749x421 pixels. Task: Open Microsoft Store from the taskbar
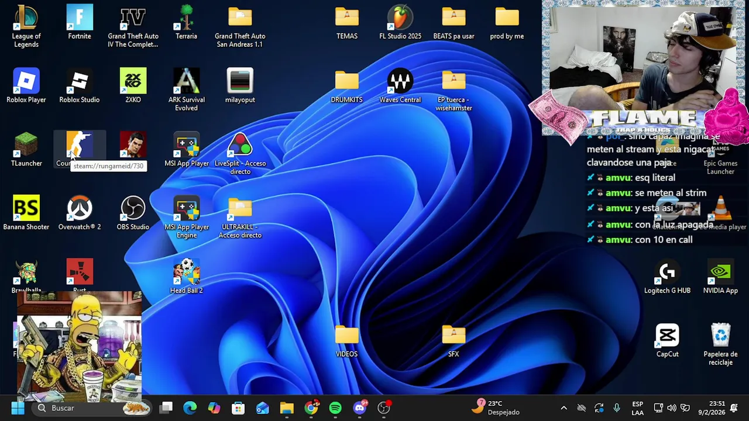pyautogui.click(x=238, y=408)
